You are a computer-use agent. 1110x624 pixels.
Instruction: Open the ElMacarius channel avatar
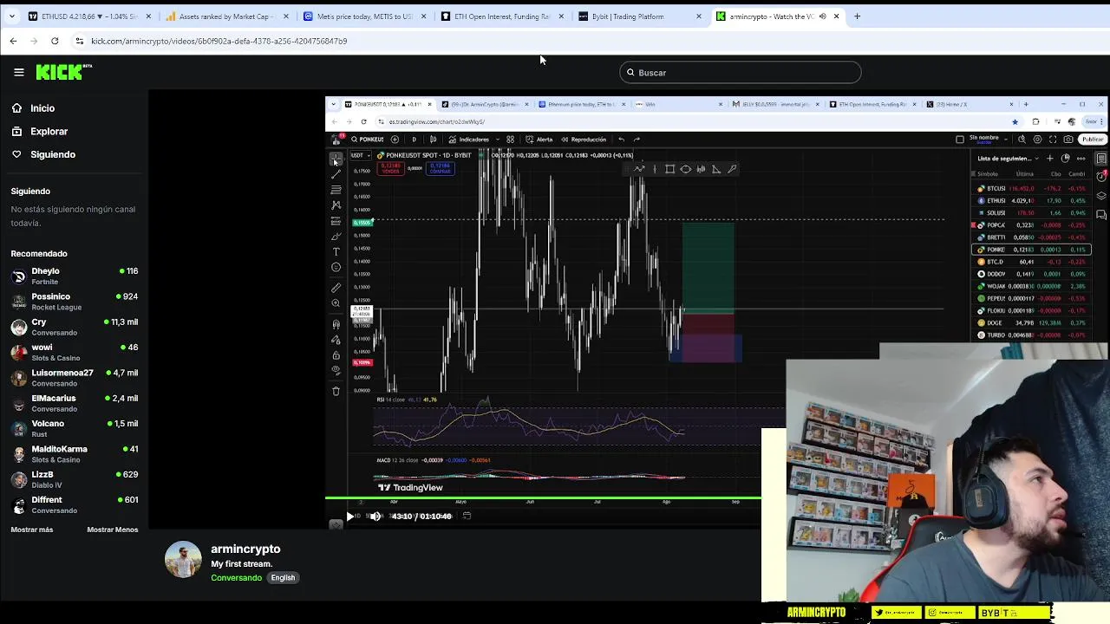pyautogui.click(x=19, y=403)
